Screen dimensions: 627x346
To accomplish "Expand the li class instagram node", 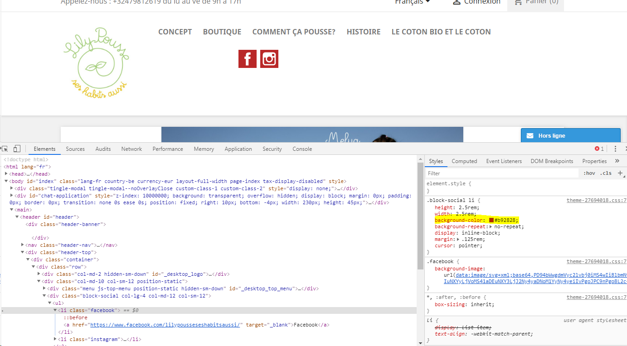I will 55,339.
